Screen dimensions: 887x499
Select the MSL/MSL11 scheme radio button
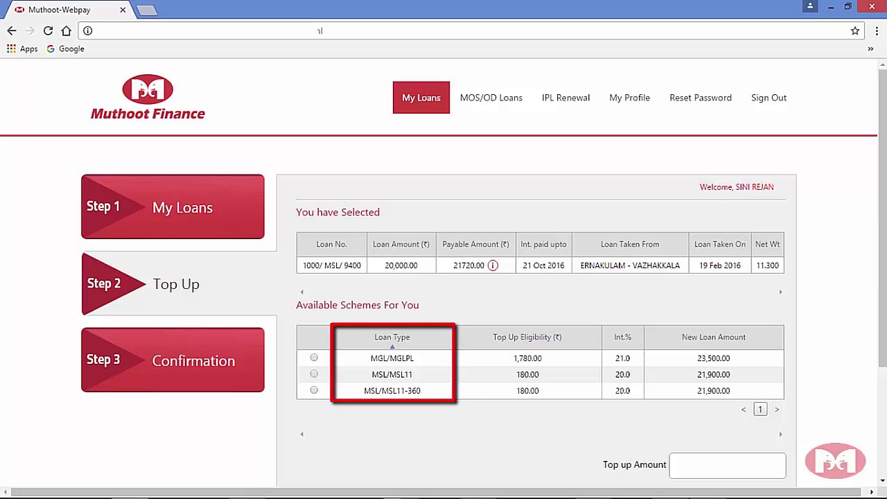[x=314, y=374]
